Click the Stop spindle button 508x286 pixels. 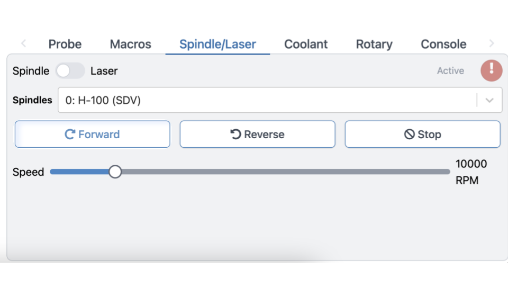[422, 134]
